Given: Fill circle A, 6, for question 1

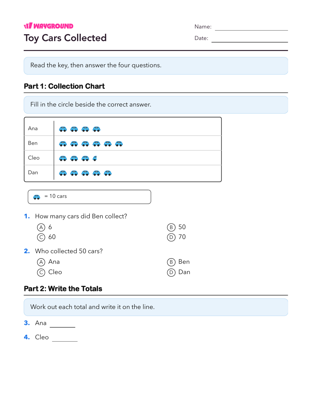Looking at the screenshot, I should coord(41,227).
